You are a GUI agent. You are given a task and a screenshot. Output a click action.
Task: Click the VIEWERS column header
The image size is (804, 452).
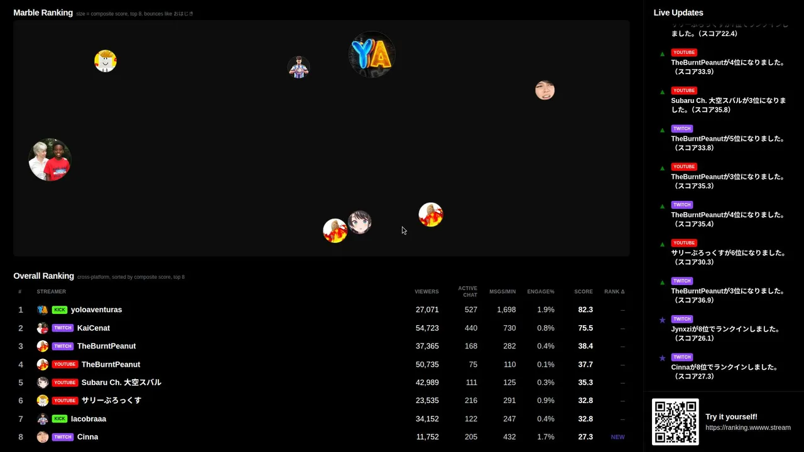426,292
